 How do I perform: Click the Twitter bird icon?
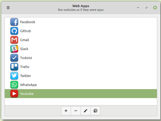tap(14, 76)
